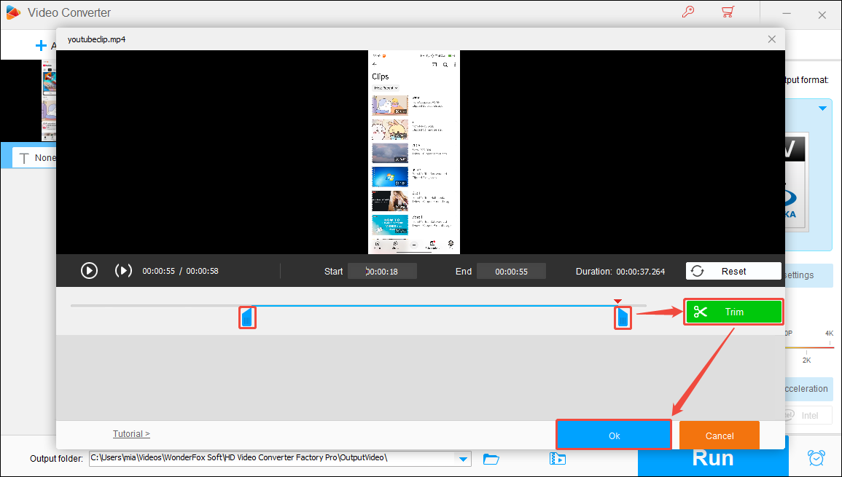Click the Cancel button
The image size is (842, 477).
coord(719,434)
